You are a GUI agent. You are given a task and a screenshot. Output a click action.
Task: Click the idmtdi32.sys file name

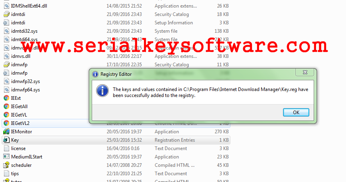coord(24,31)
